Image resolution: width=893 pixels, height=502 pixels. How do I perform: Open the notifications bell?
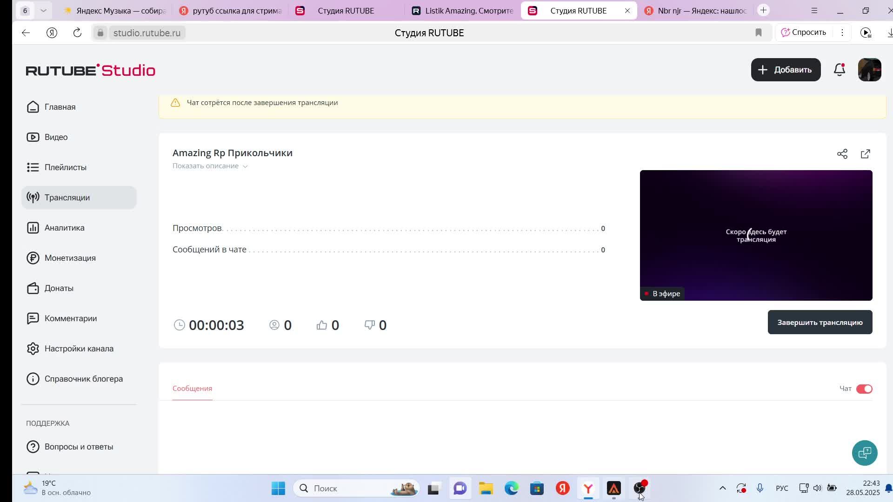click(x=839, y=70)
